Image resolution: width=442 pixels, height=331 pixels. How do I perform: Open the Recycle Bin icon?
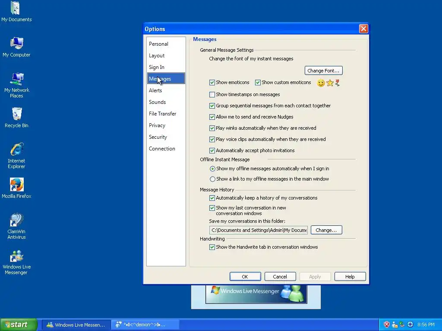[x=17, y=118]
